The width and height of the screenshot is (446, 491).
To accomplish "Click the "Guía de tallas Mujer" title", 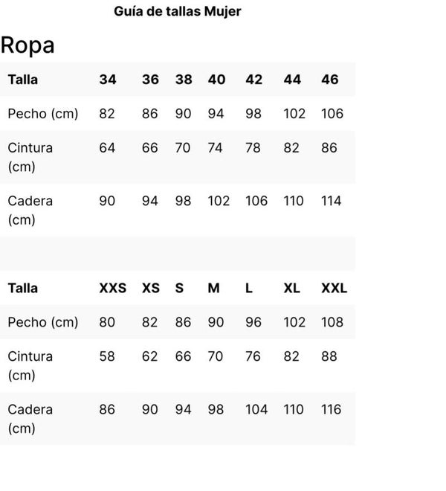I will [x=178, y=11].
